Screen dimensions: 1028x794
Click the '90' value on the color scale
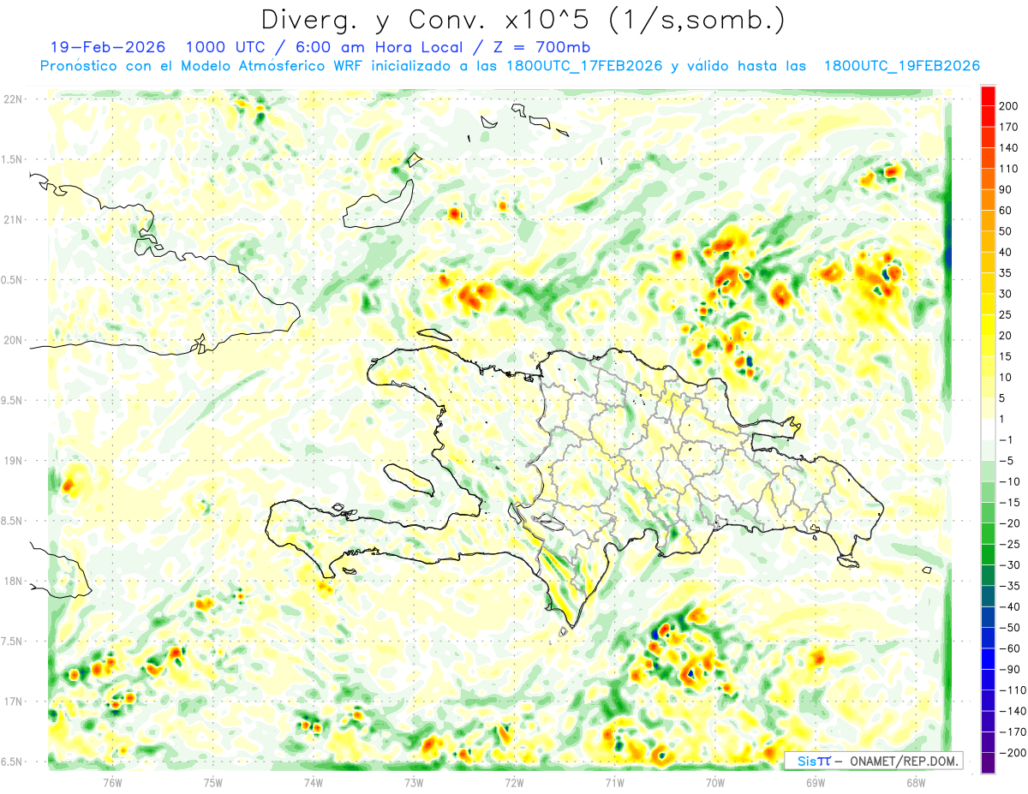pos(1007,189)
